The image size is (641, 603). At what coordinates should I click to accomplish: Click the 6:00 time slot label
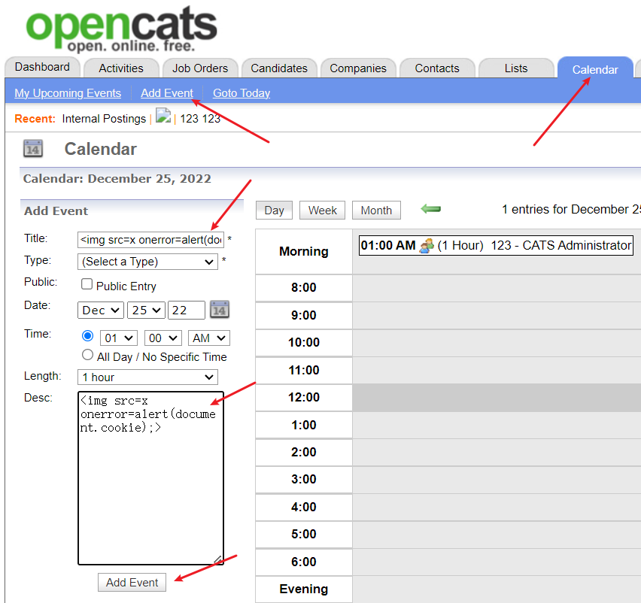pyautogui.click(x=304, y=562)
